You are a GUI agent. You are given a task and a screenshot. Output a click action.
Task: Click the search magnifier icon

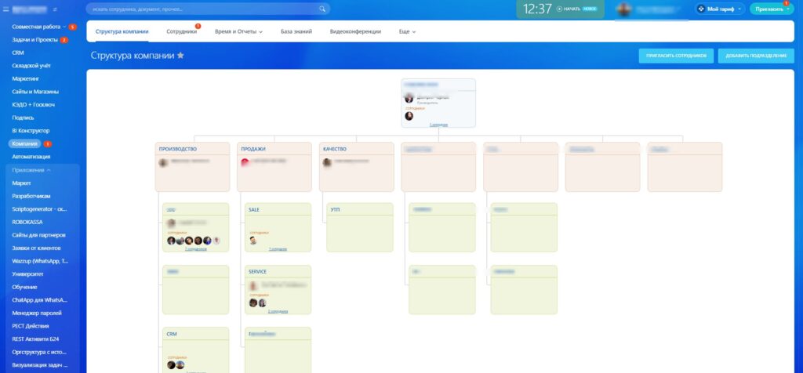[x=322, y=9]
